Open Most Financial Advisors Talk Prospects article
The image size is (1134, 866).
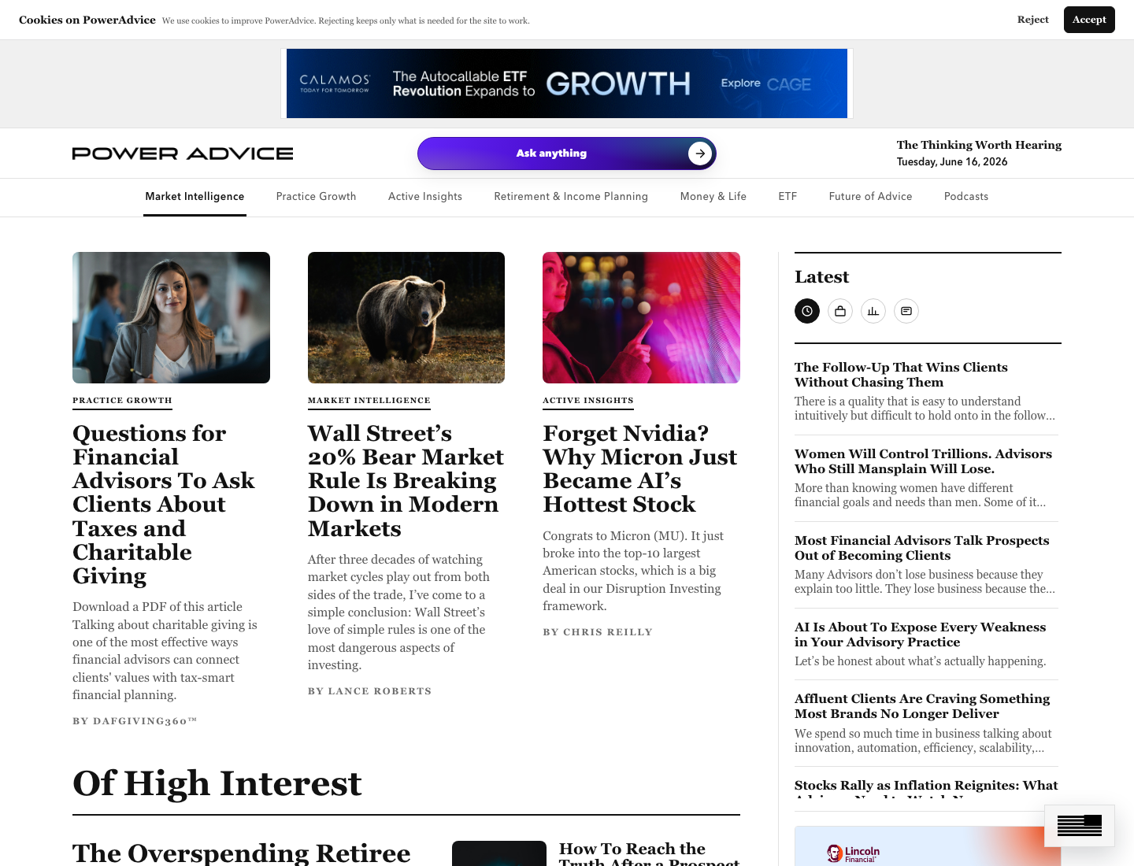(921, 548)
